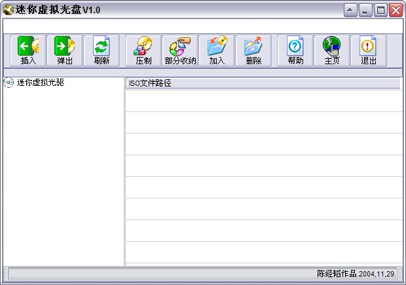Viewport: 406px width, 285px height.
Task: Maximize the 迷你虚拟光盘 window
Action: (380, 10)
